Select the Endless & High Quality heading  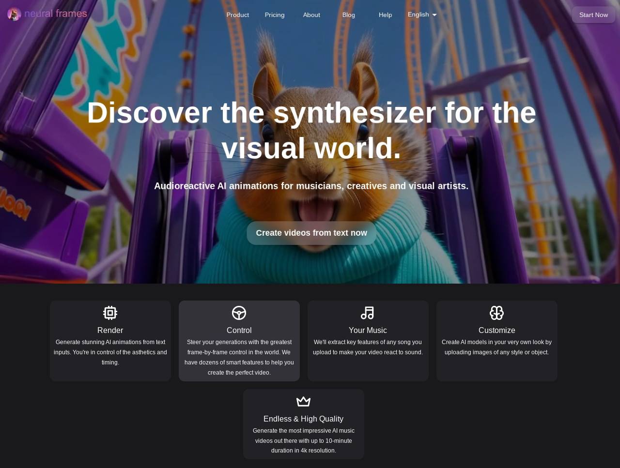tap(304, 419)
